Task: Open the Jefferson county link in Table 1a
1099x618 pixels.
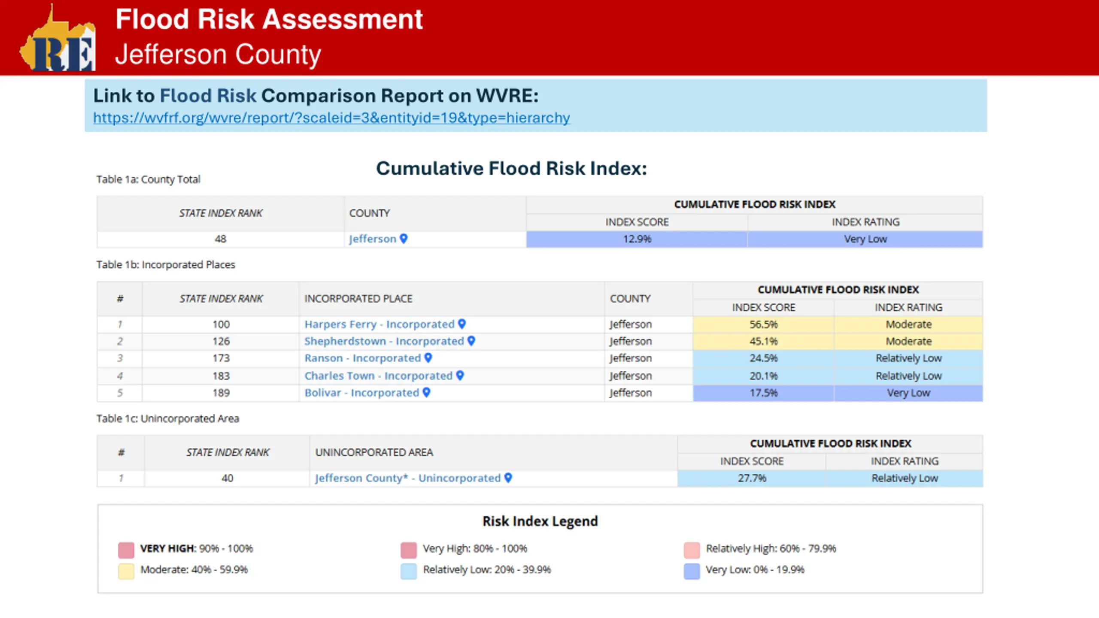Action: coord(372,239)
